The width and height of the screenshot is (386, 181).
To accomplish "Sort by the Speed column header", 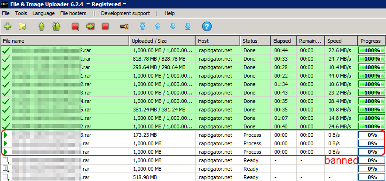I will pos(341,41).
